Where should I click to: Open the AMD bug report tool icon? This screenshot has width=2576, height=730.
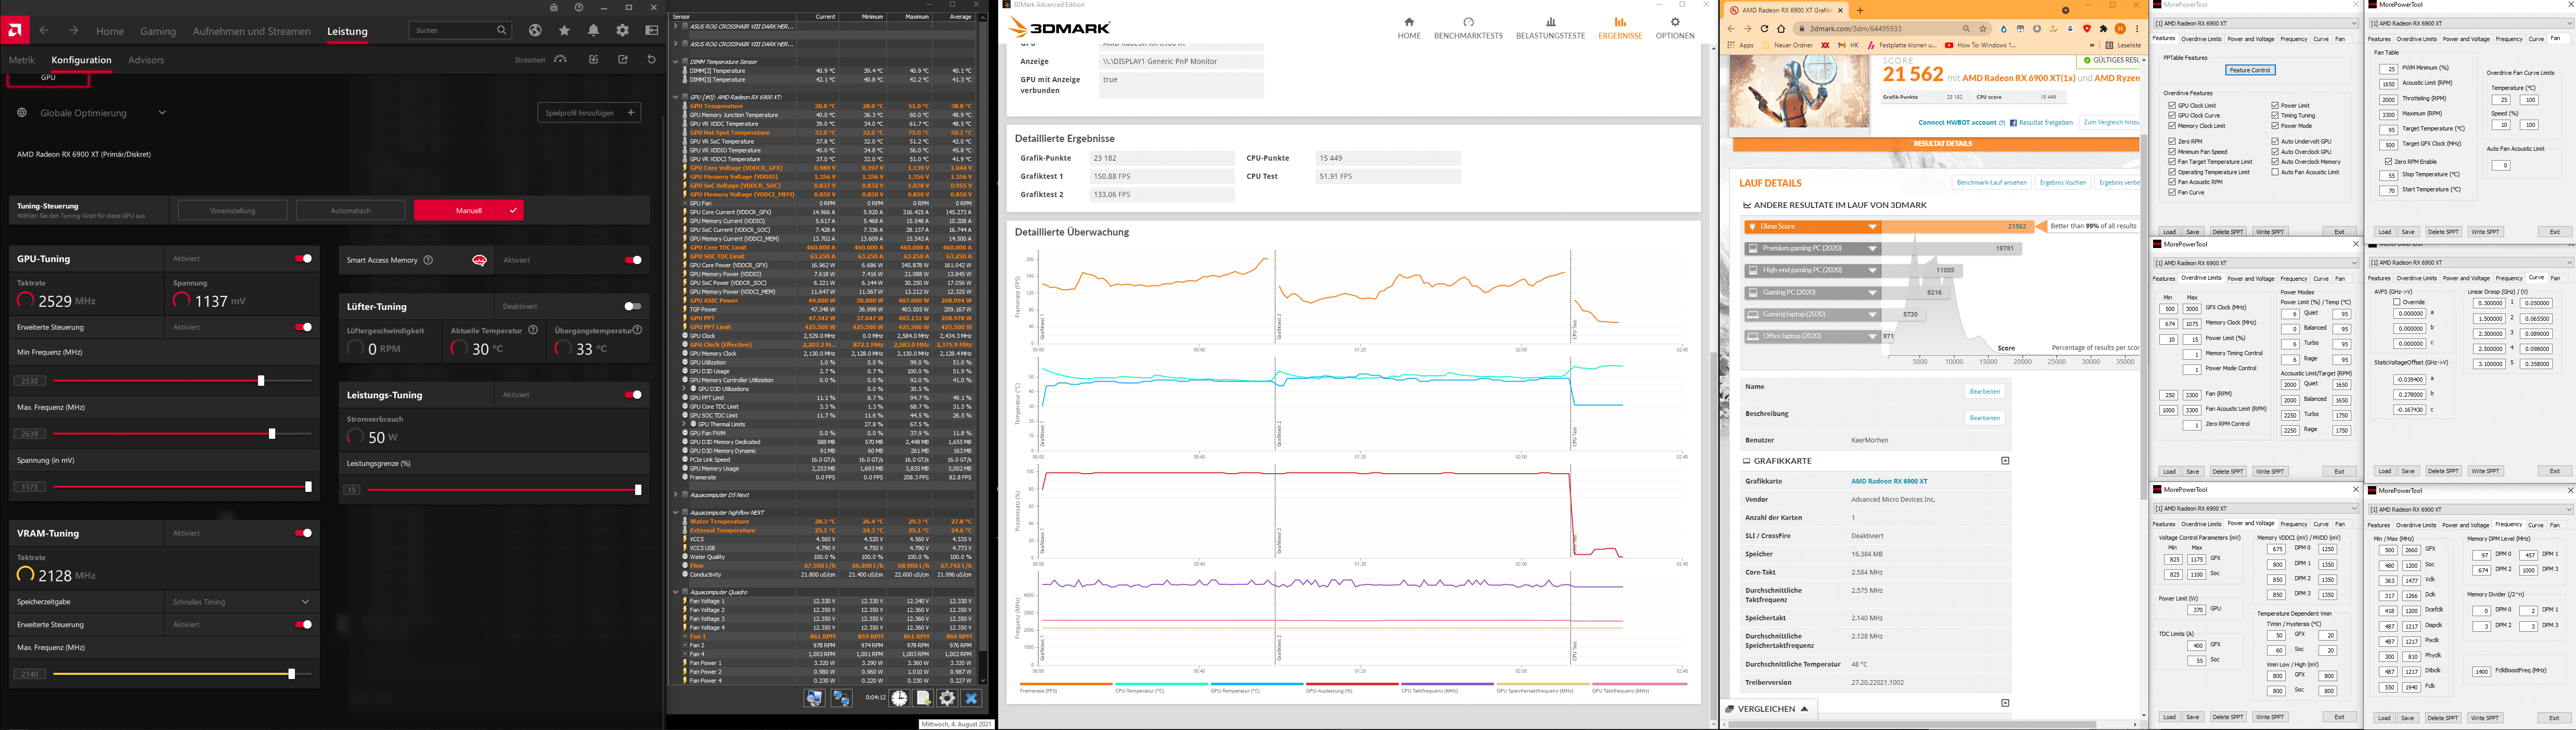pyautogui.click(x=554, y=7)
